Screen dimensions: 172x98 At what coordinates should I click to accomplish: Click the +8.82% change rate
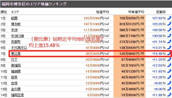point(160,83)
